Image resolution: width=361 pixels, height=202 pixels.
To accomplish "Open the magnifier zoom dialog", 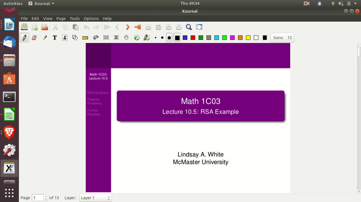I will click(x=189, y=27).
